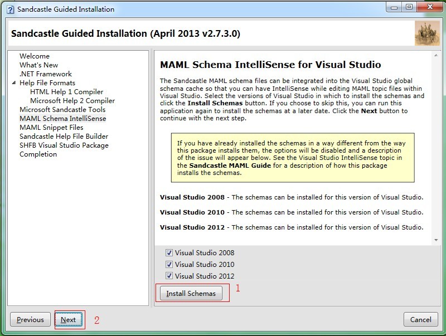This screenshot has width=446, height=336.
Task: Toggle the Visual Studio 2010 checkbox
Action: [169, 264]
